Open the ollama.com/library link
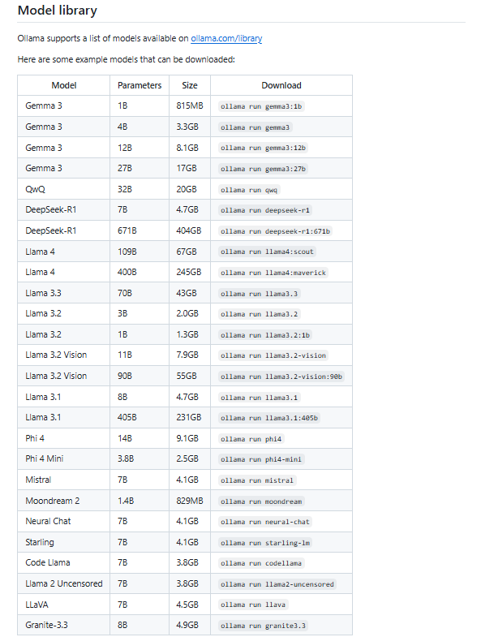 pos(226,39)
